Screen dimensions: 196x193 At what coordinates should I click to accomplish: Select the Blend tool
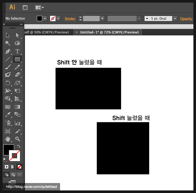point(17,115)
